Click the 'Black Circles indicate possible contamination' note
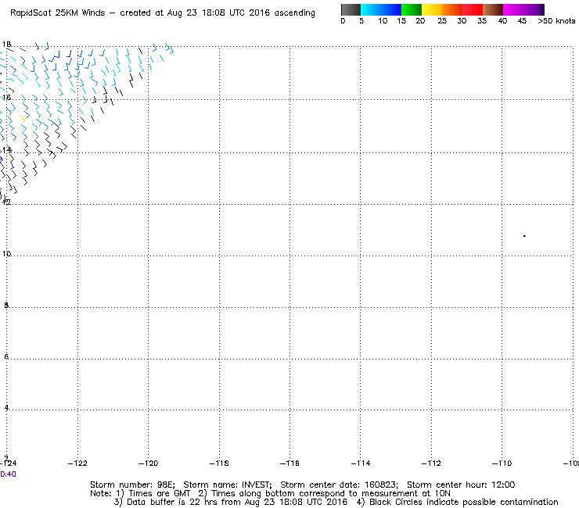Viewport: 579px width, 508px height. click(x=464, y=502)
